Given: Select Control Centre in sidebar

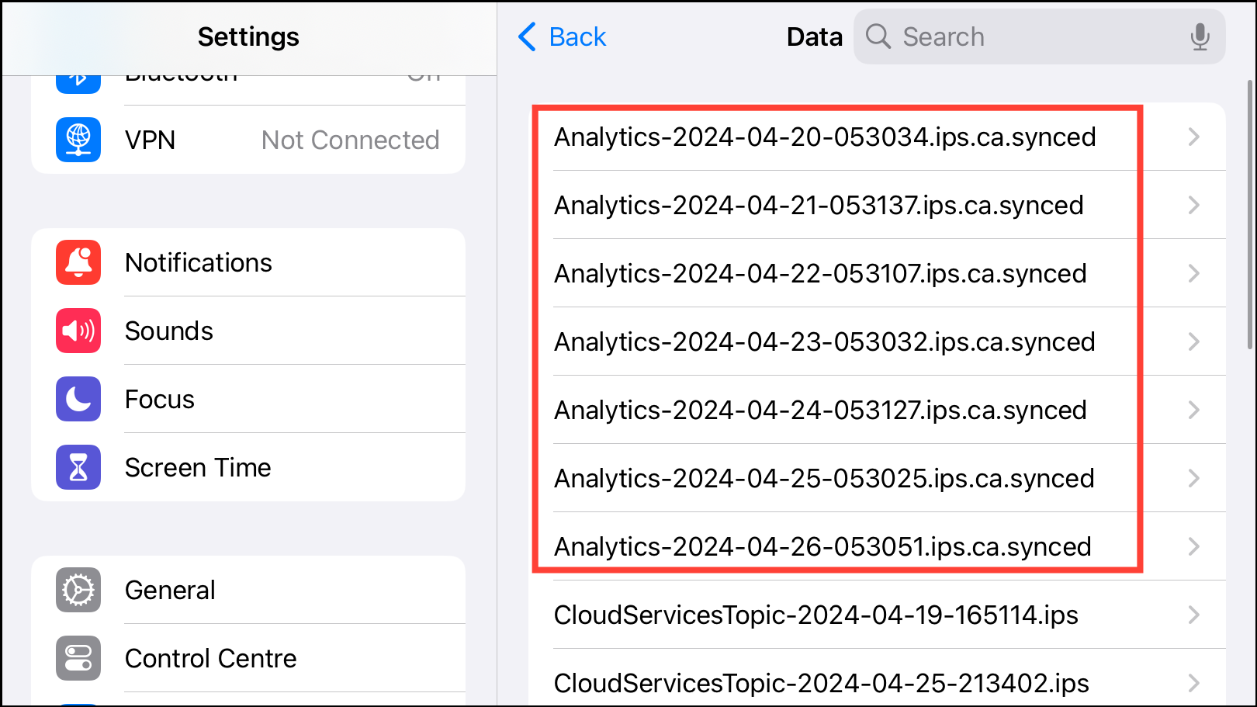Looking at the screenshot, I should 210,658.
